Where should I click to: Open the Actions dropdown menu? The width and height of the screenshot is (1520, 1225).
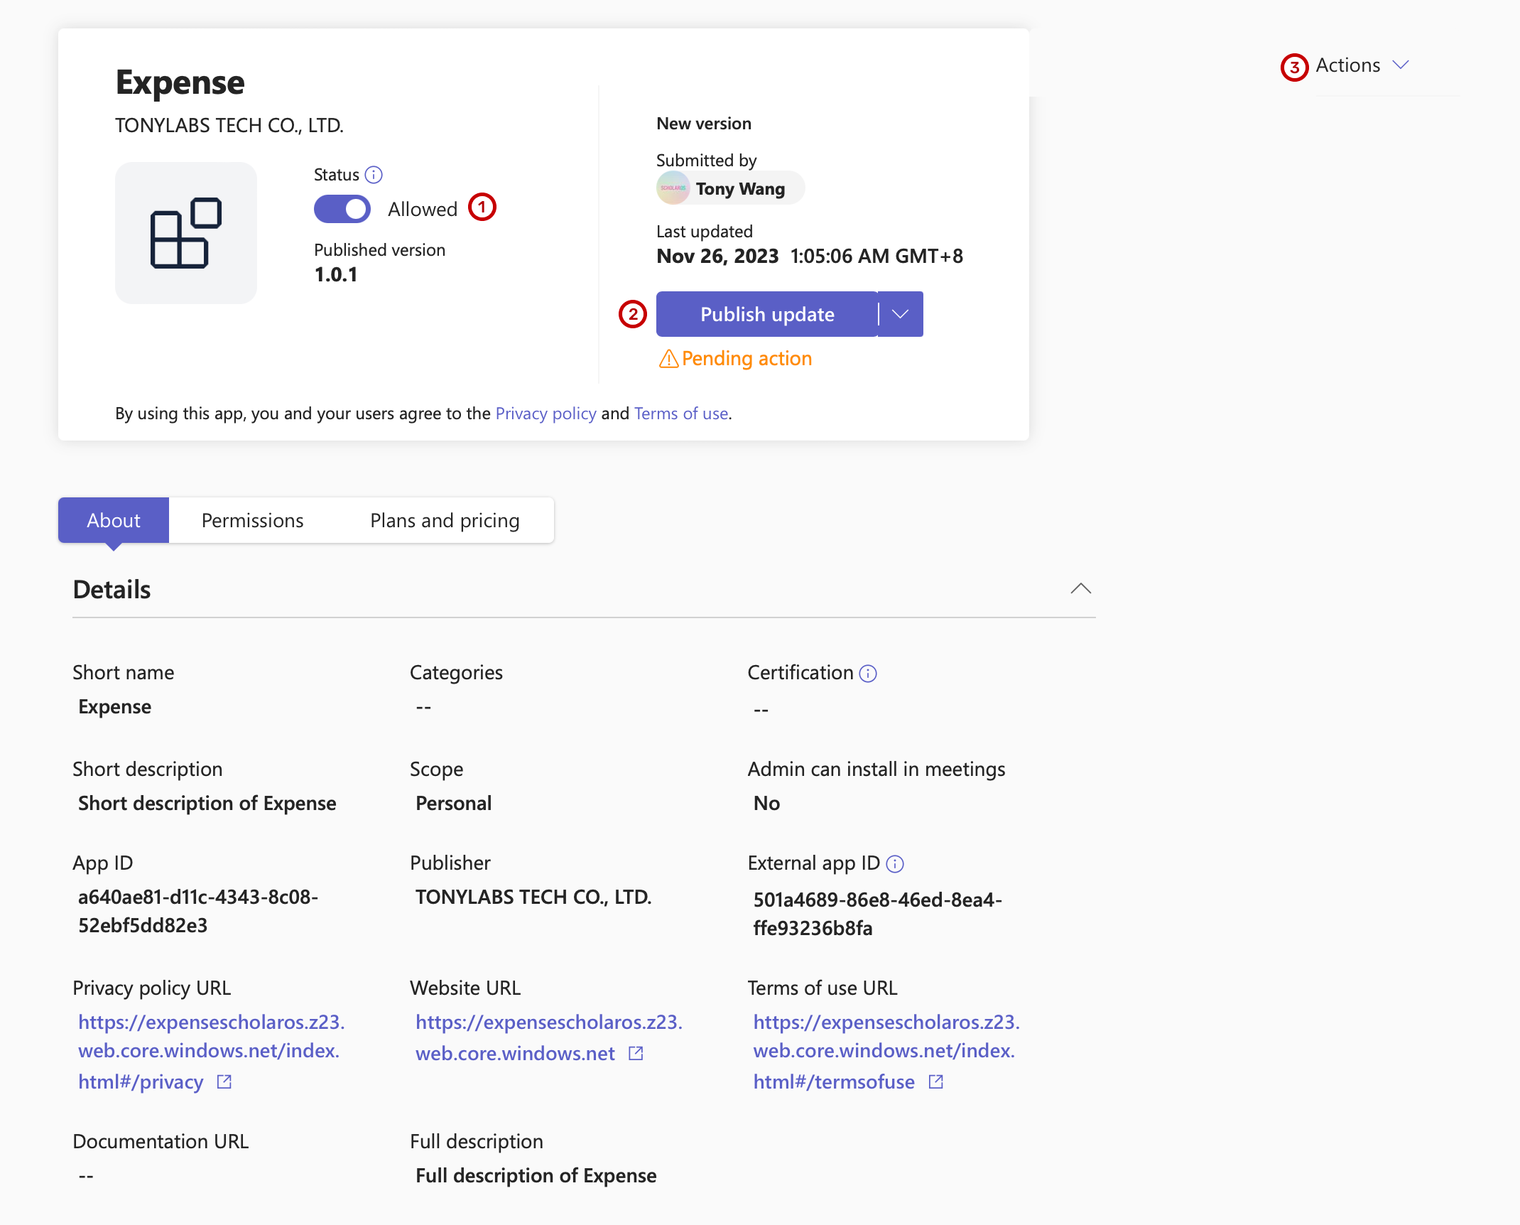tap(1362, 65)
